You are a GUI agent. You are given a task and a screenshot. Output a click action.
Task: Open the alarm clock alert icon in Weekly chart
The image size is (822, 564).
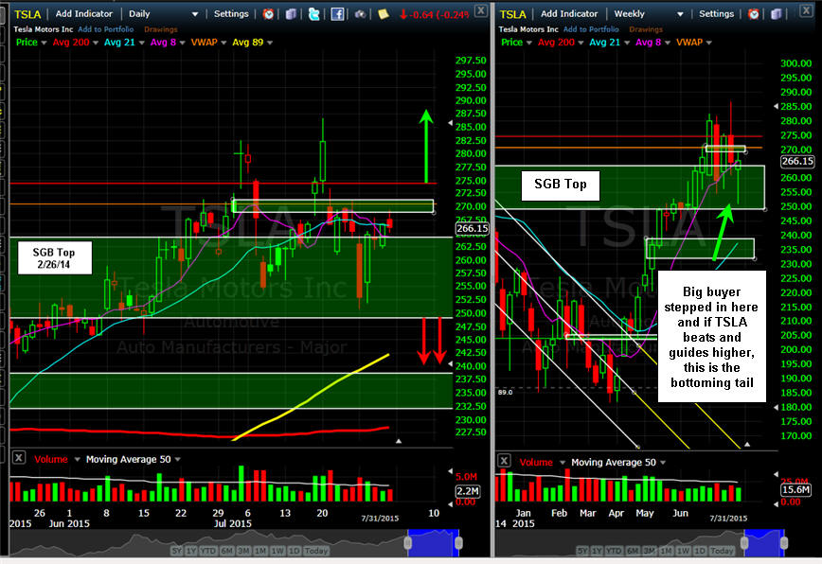753,14
